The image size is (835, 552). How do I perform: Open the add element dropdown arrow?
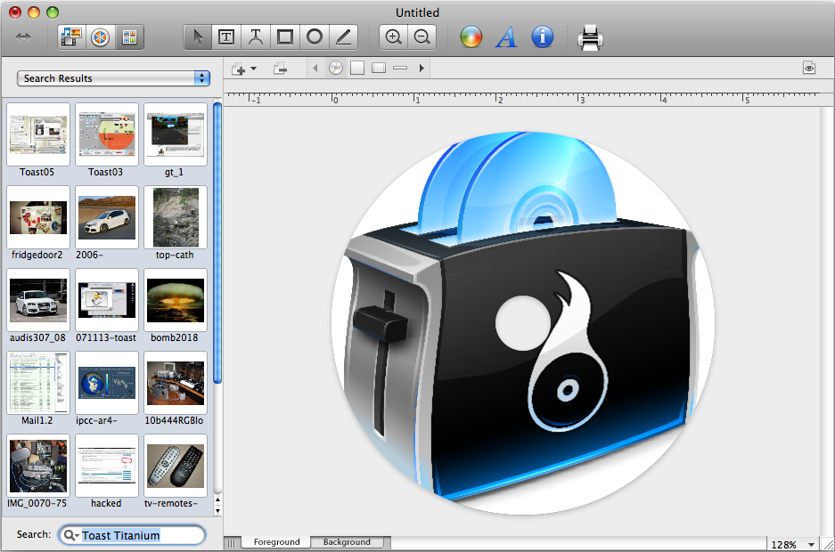click(x=253, y=69)
